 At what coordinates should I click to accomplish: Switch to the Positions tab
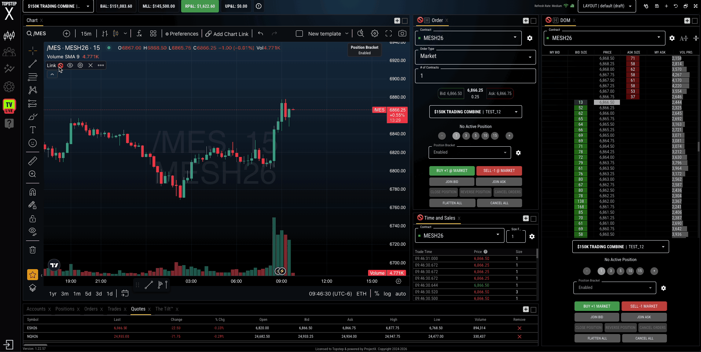click(x=65, y=309)
